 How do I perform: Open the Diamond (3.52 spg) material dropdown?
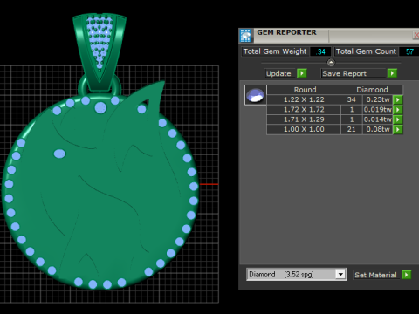pos(340,274)
